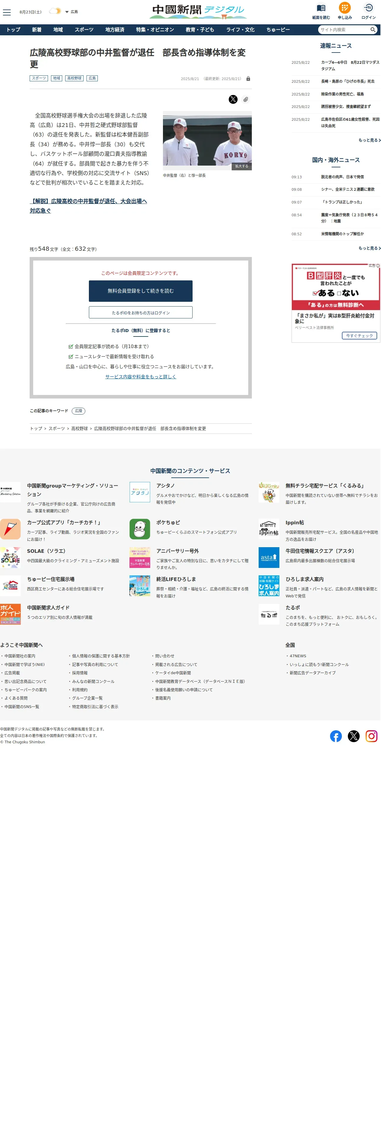Open the スポーツ nav tab

coord(84,30)
